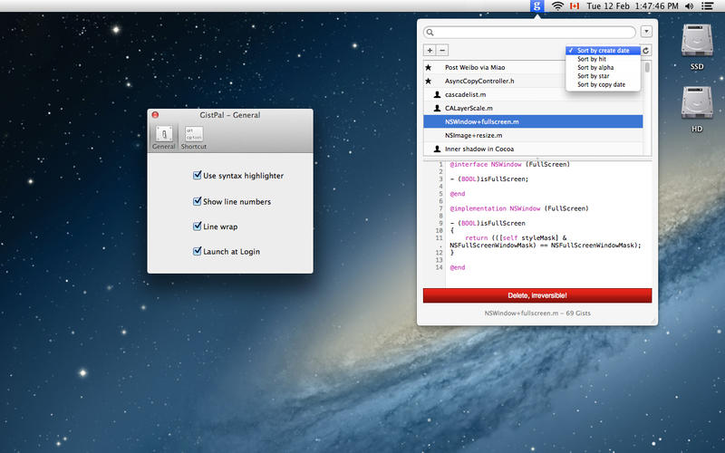
Task: Click the plus button to add a gist
Action: coord(430,51)
